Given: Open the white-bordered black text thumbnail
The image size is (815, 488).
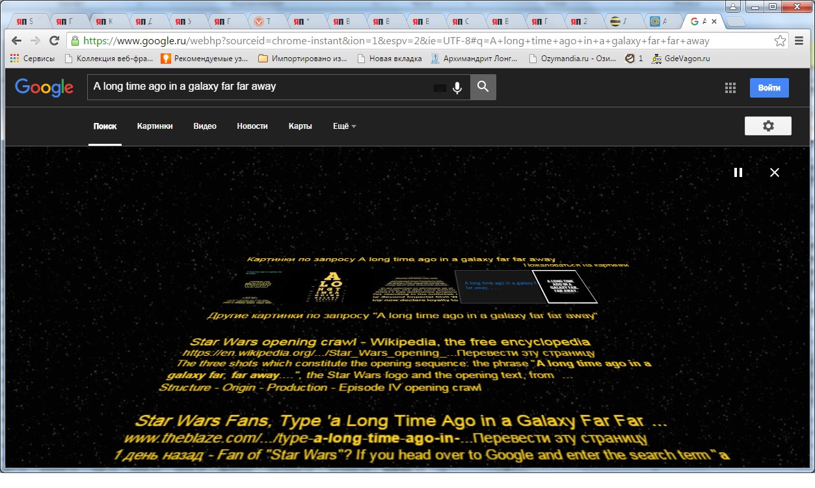Looking at the screenshot, I should click(564, 287).
